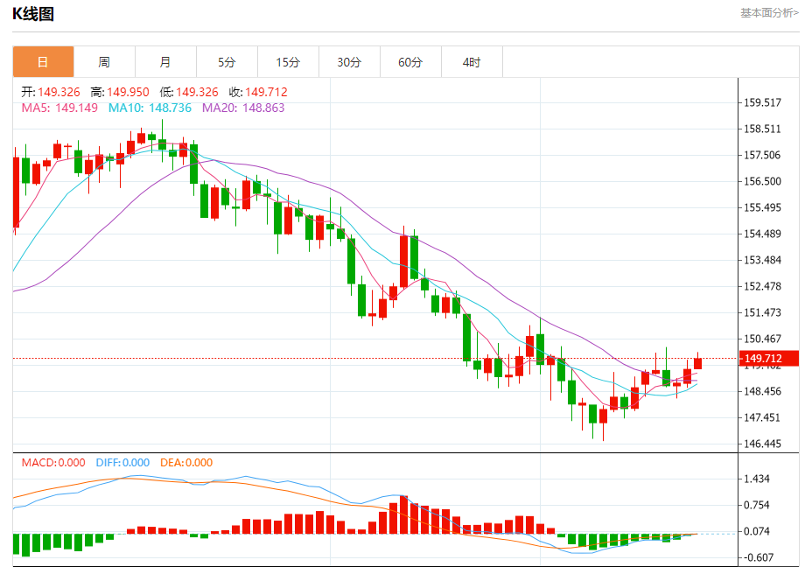Click the 155.495 price axis label

pos(762,207)
